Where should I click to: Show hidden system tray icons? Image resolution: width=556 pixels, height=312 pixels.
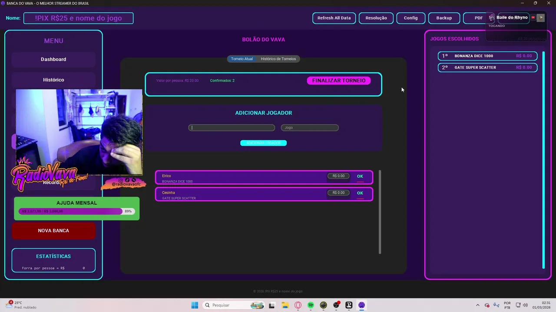click(x=478, y=305)
